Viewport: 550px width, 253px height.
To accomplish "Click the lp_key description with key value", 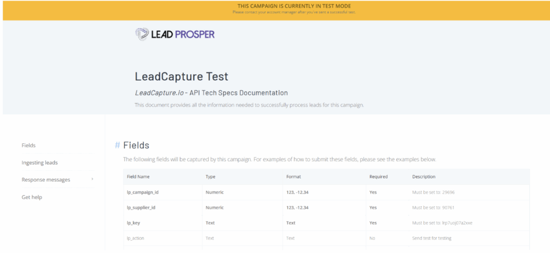I will [x=442, y=222].
